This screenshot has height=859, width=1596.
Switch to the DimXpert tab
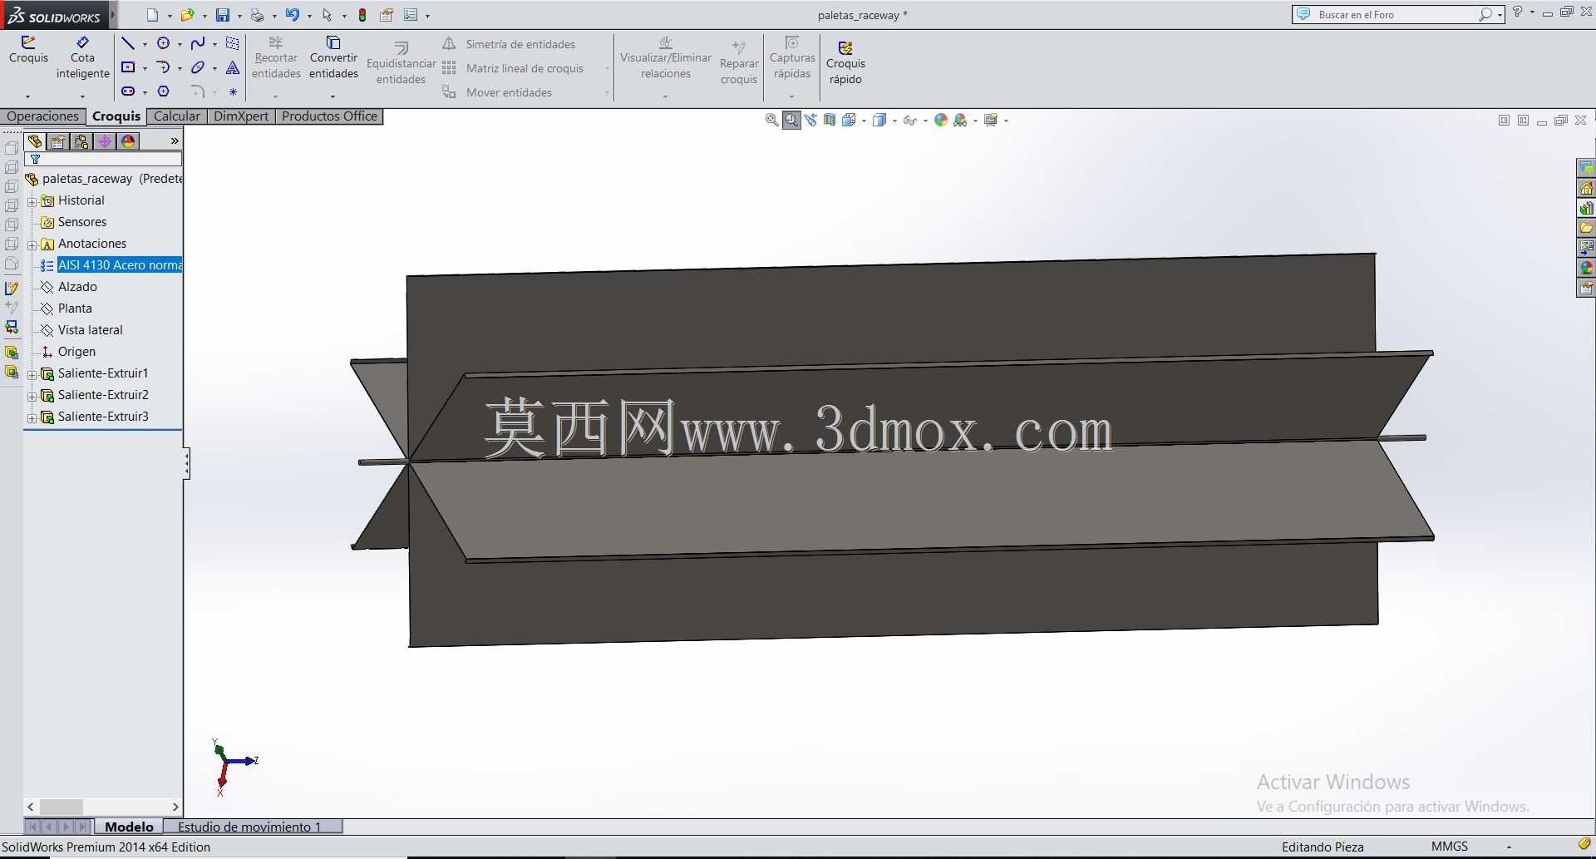tap(241, 116)
